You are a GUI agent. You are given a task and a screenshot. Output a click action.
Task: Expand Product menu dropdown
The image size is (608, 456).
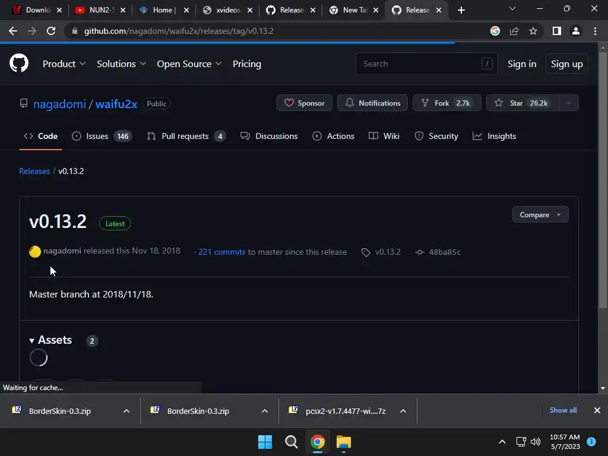[64, 64]
